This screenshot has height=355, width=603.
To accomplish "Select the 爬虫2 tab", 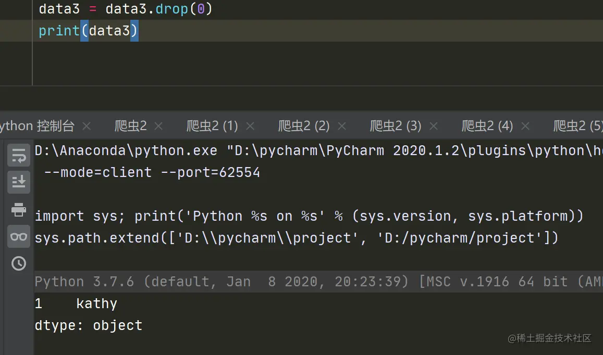I will tap(131, 126).
